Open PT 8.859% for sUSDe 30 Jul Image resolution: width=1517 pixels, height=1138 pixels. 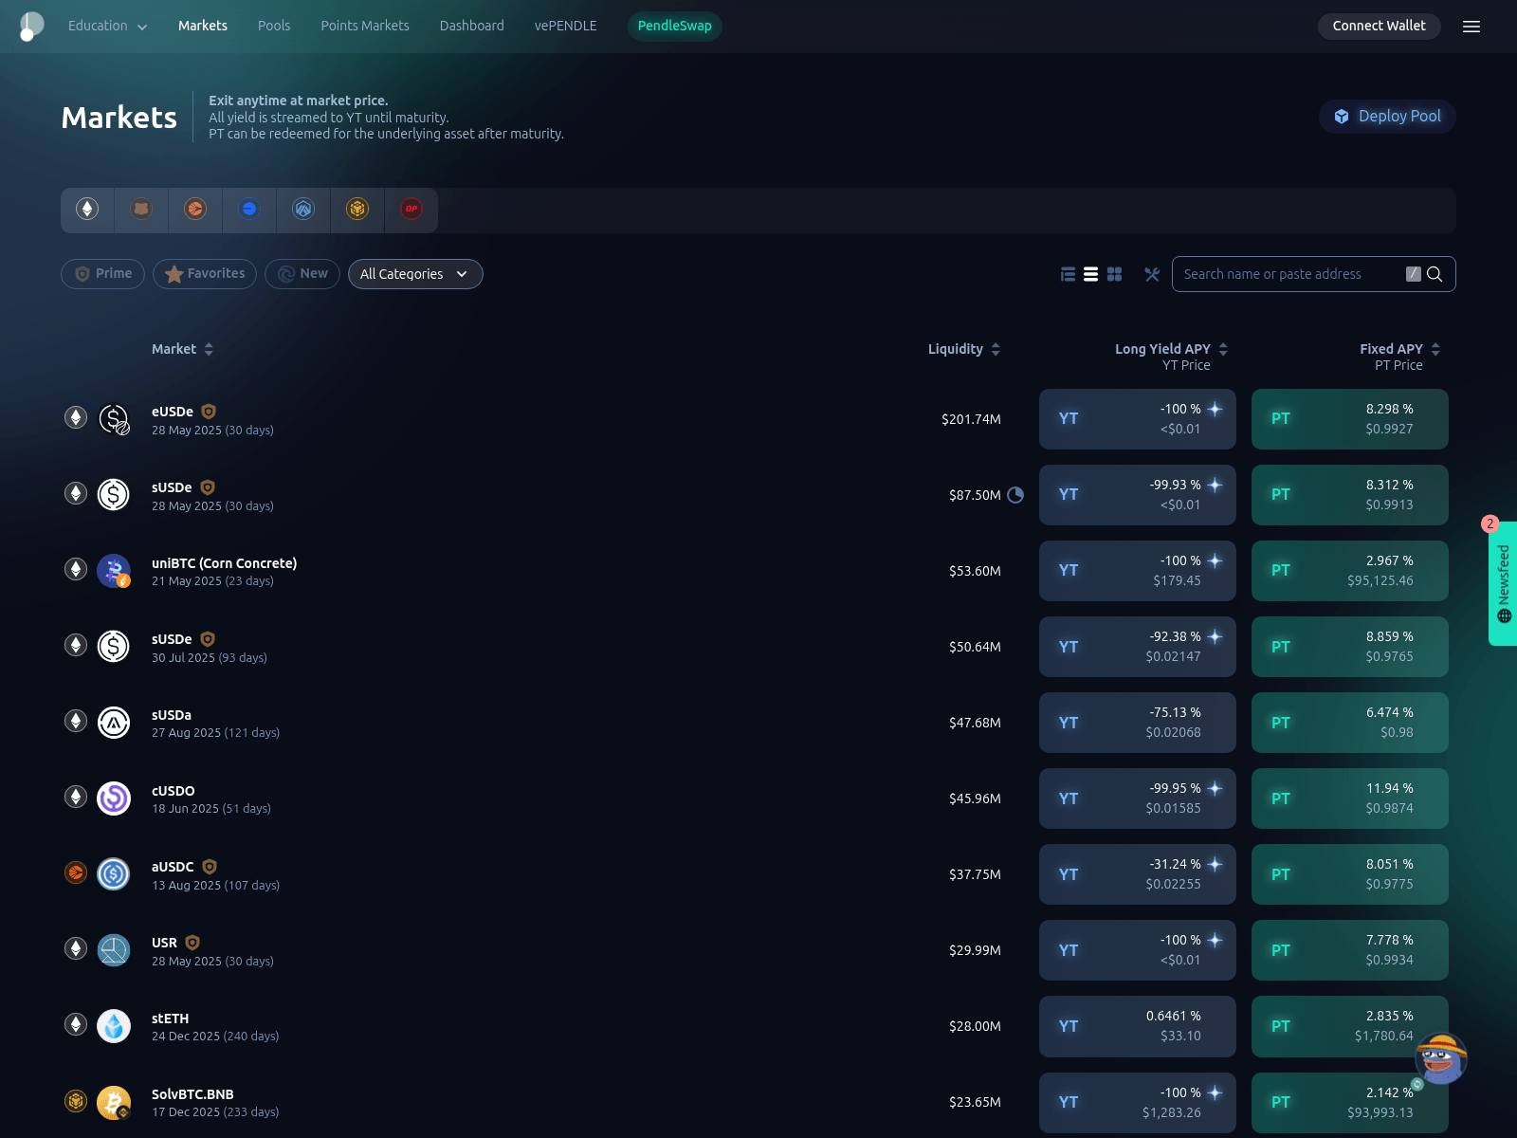pos(1350,647)
